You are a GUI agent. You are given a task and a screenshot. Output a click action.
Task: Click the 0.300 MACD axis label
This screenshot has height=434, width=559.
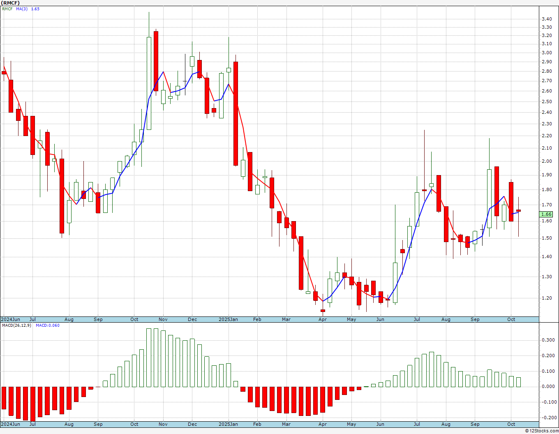click(x=547, y=340)
